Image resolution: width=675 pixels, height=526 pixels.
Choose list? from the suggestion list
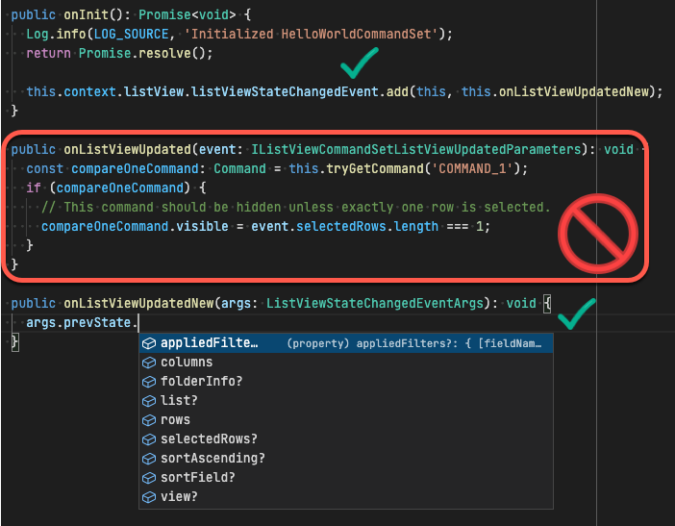346,401
